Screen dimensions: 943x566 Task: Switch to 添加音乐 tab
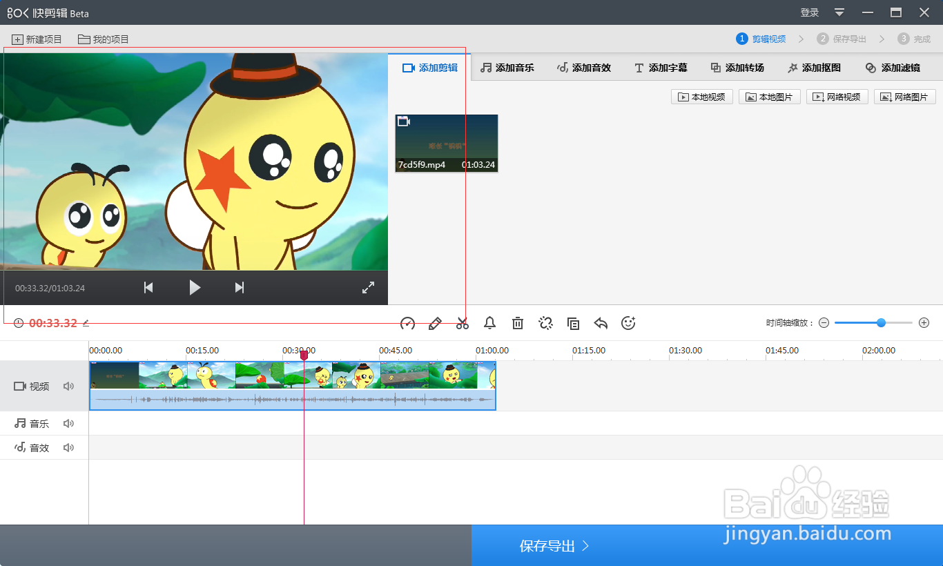(x=507, y=68)
